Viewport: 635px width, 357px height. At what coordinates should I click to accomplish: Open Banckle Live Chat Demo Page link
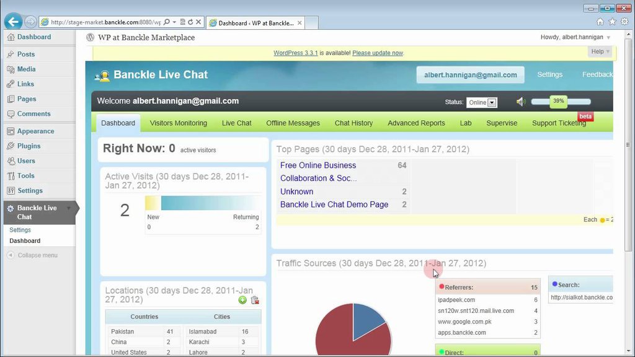tap(334, 205)
